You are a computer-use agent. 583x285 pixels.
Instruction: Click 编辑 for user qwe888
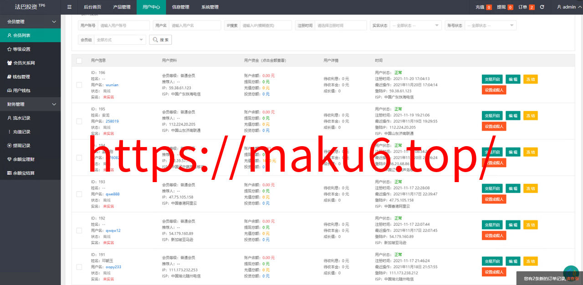click(513, 188)
